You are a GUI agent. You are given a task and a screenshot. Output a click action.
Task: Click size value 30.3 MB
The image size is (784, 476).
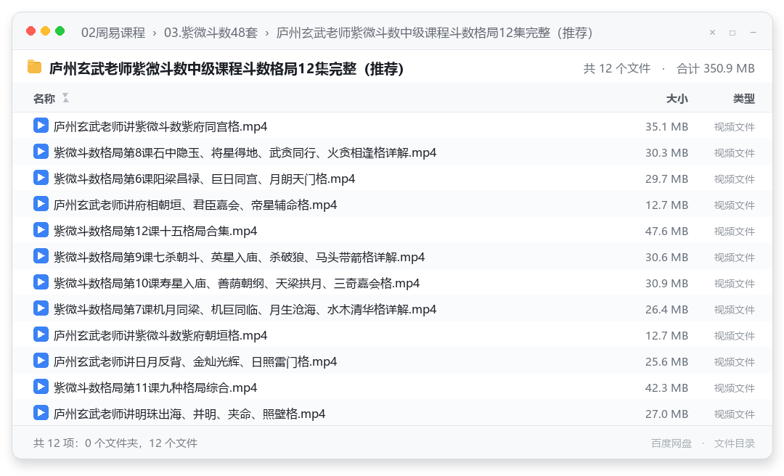coord(666,152)
